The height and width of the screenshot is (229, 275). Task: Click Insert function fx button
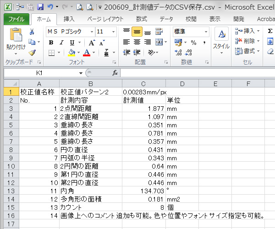[x=115, y=73]
